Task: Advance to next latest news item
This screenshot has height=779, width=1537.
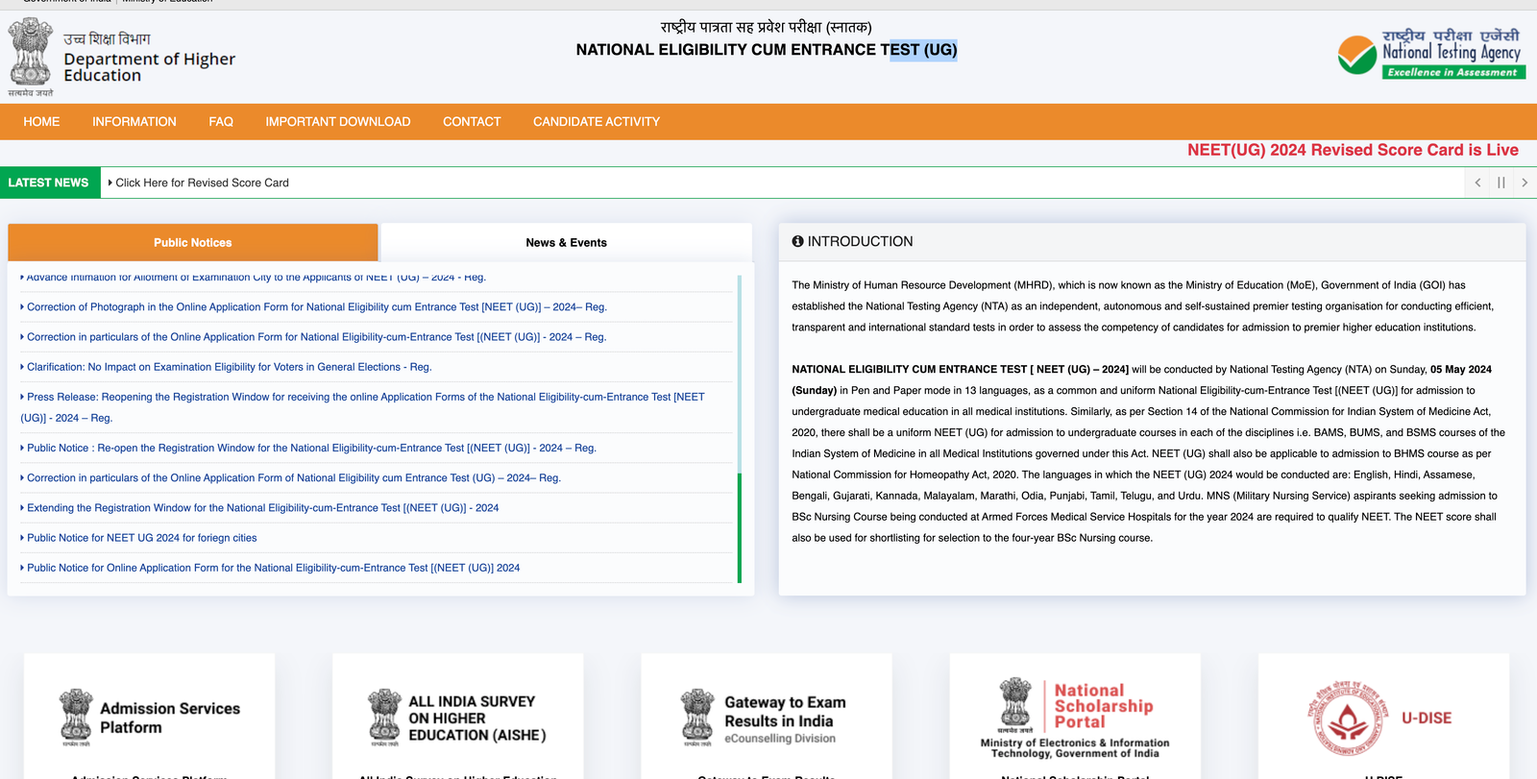Action: pos(1525,183)
